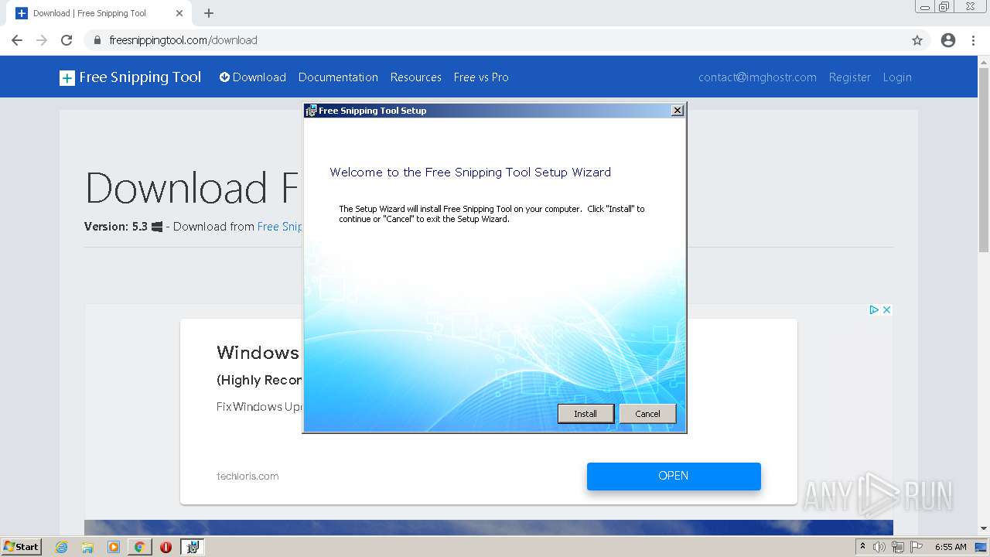Open the Register page
Viewport: 990px width, 557px height.
[x=849, y=77]
